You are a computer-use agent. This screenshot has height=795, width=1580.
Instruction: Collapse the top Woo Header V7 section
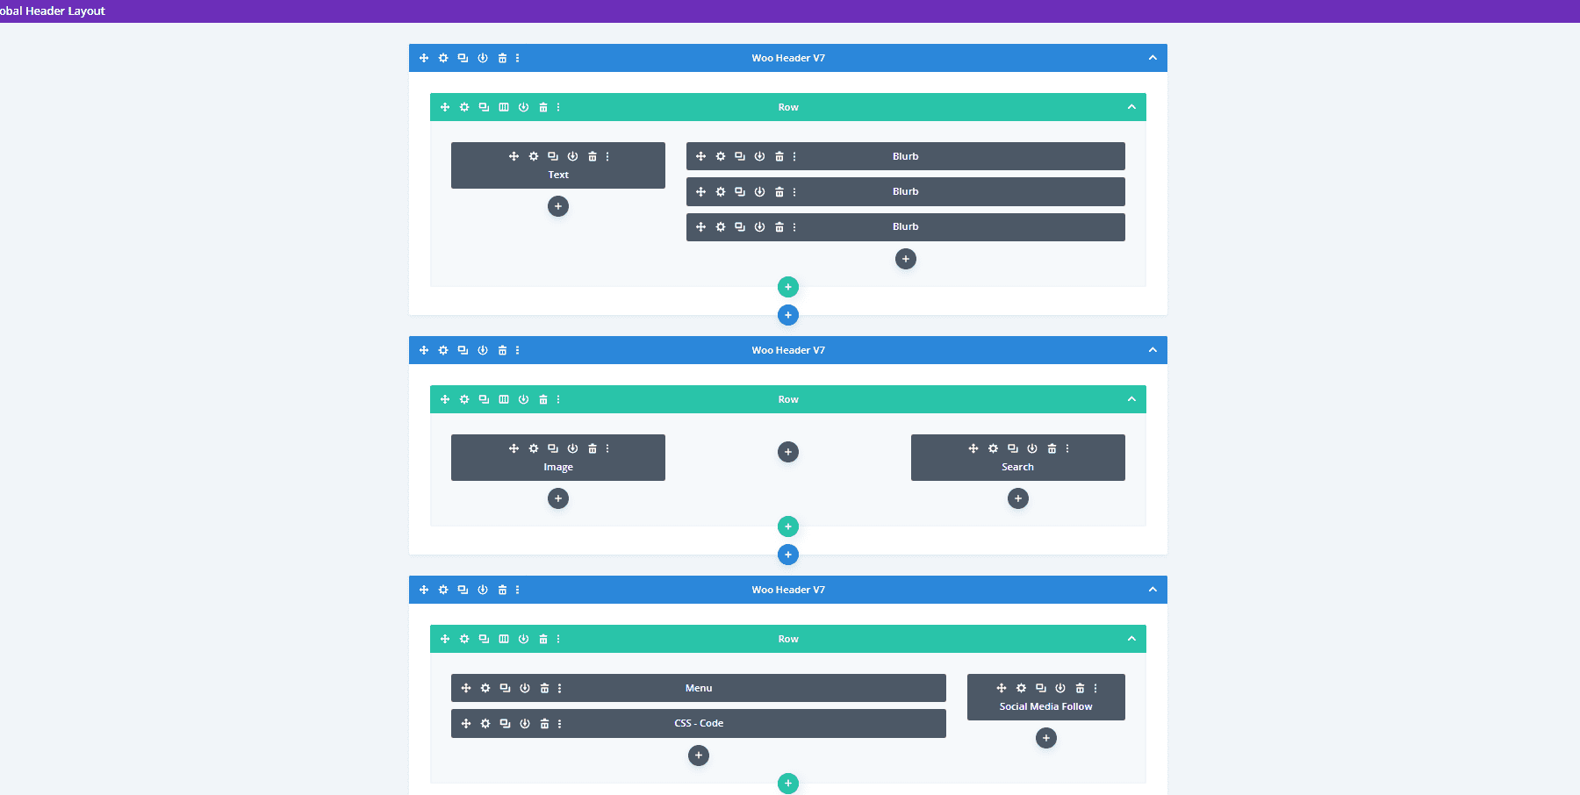(1153, 58)
